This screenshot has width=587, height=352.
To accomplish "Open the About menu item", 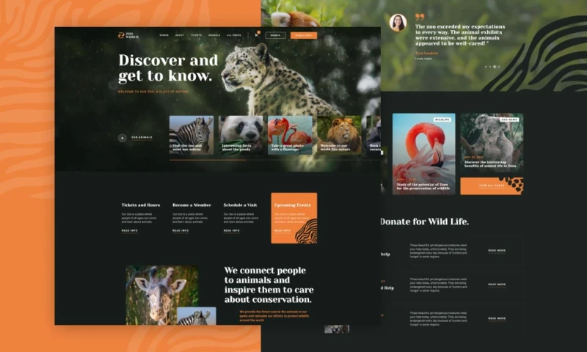I will [x=179, y=35].
